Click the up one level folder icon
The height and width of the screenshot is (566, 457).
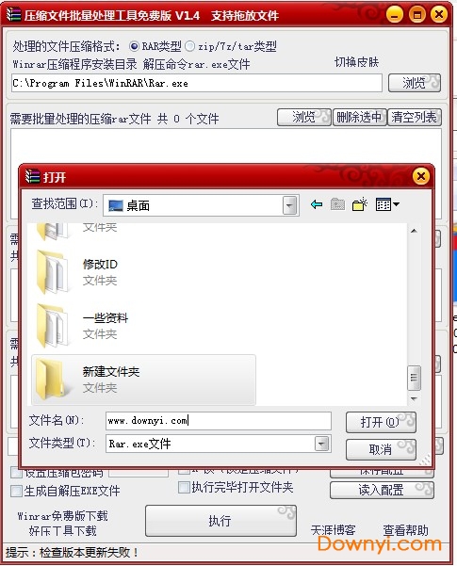pyautogui.click(x=337, y=204)
